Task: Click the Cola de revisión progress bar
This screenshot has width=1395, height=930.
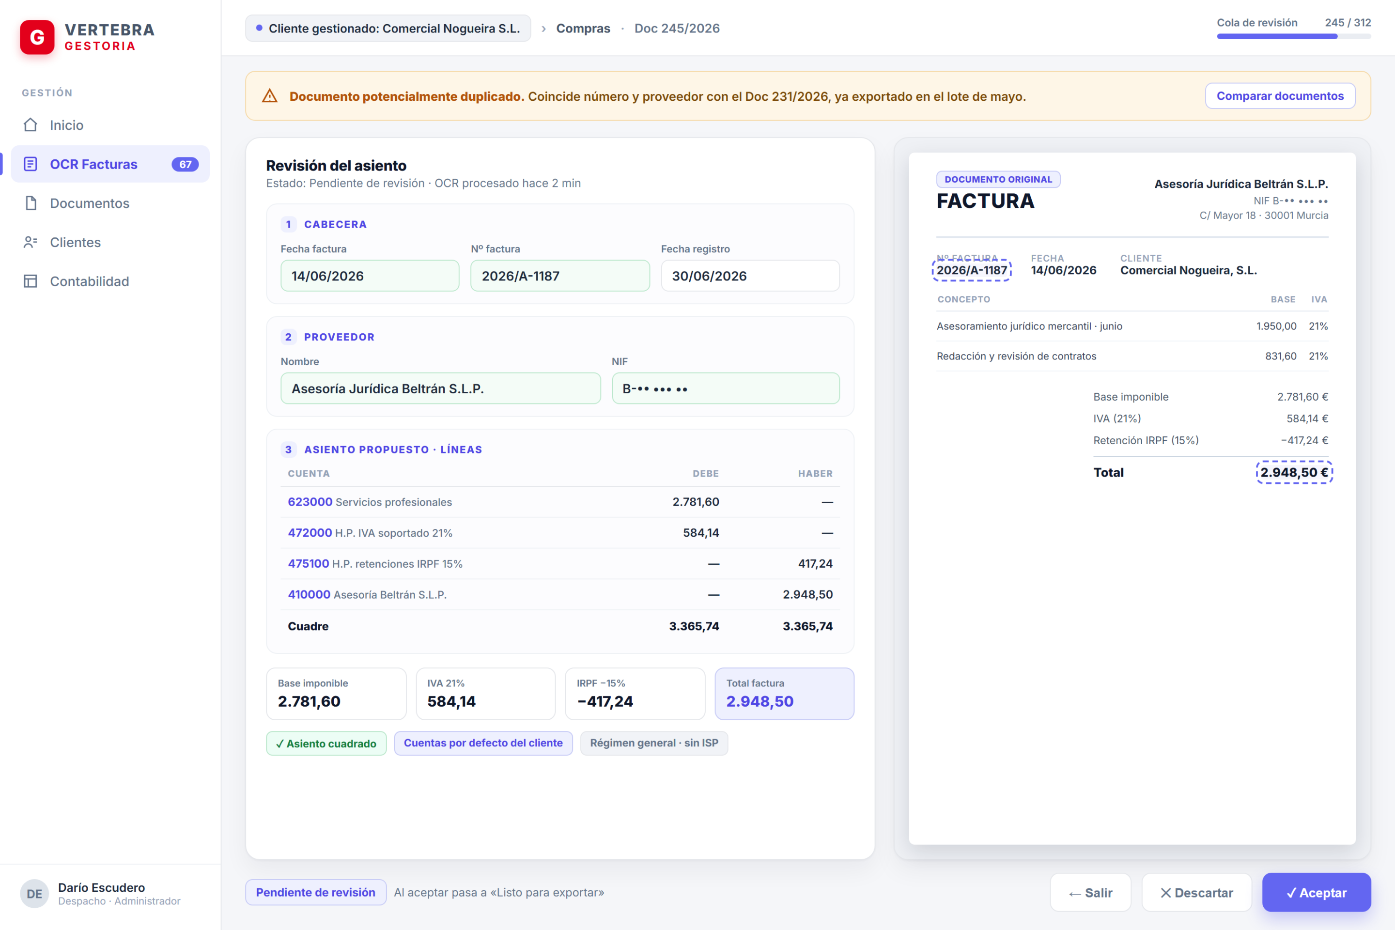Action: click(x=1294, y=36)
